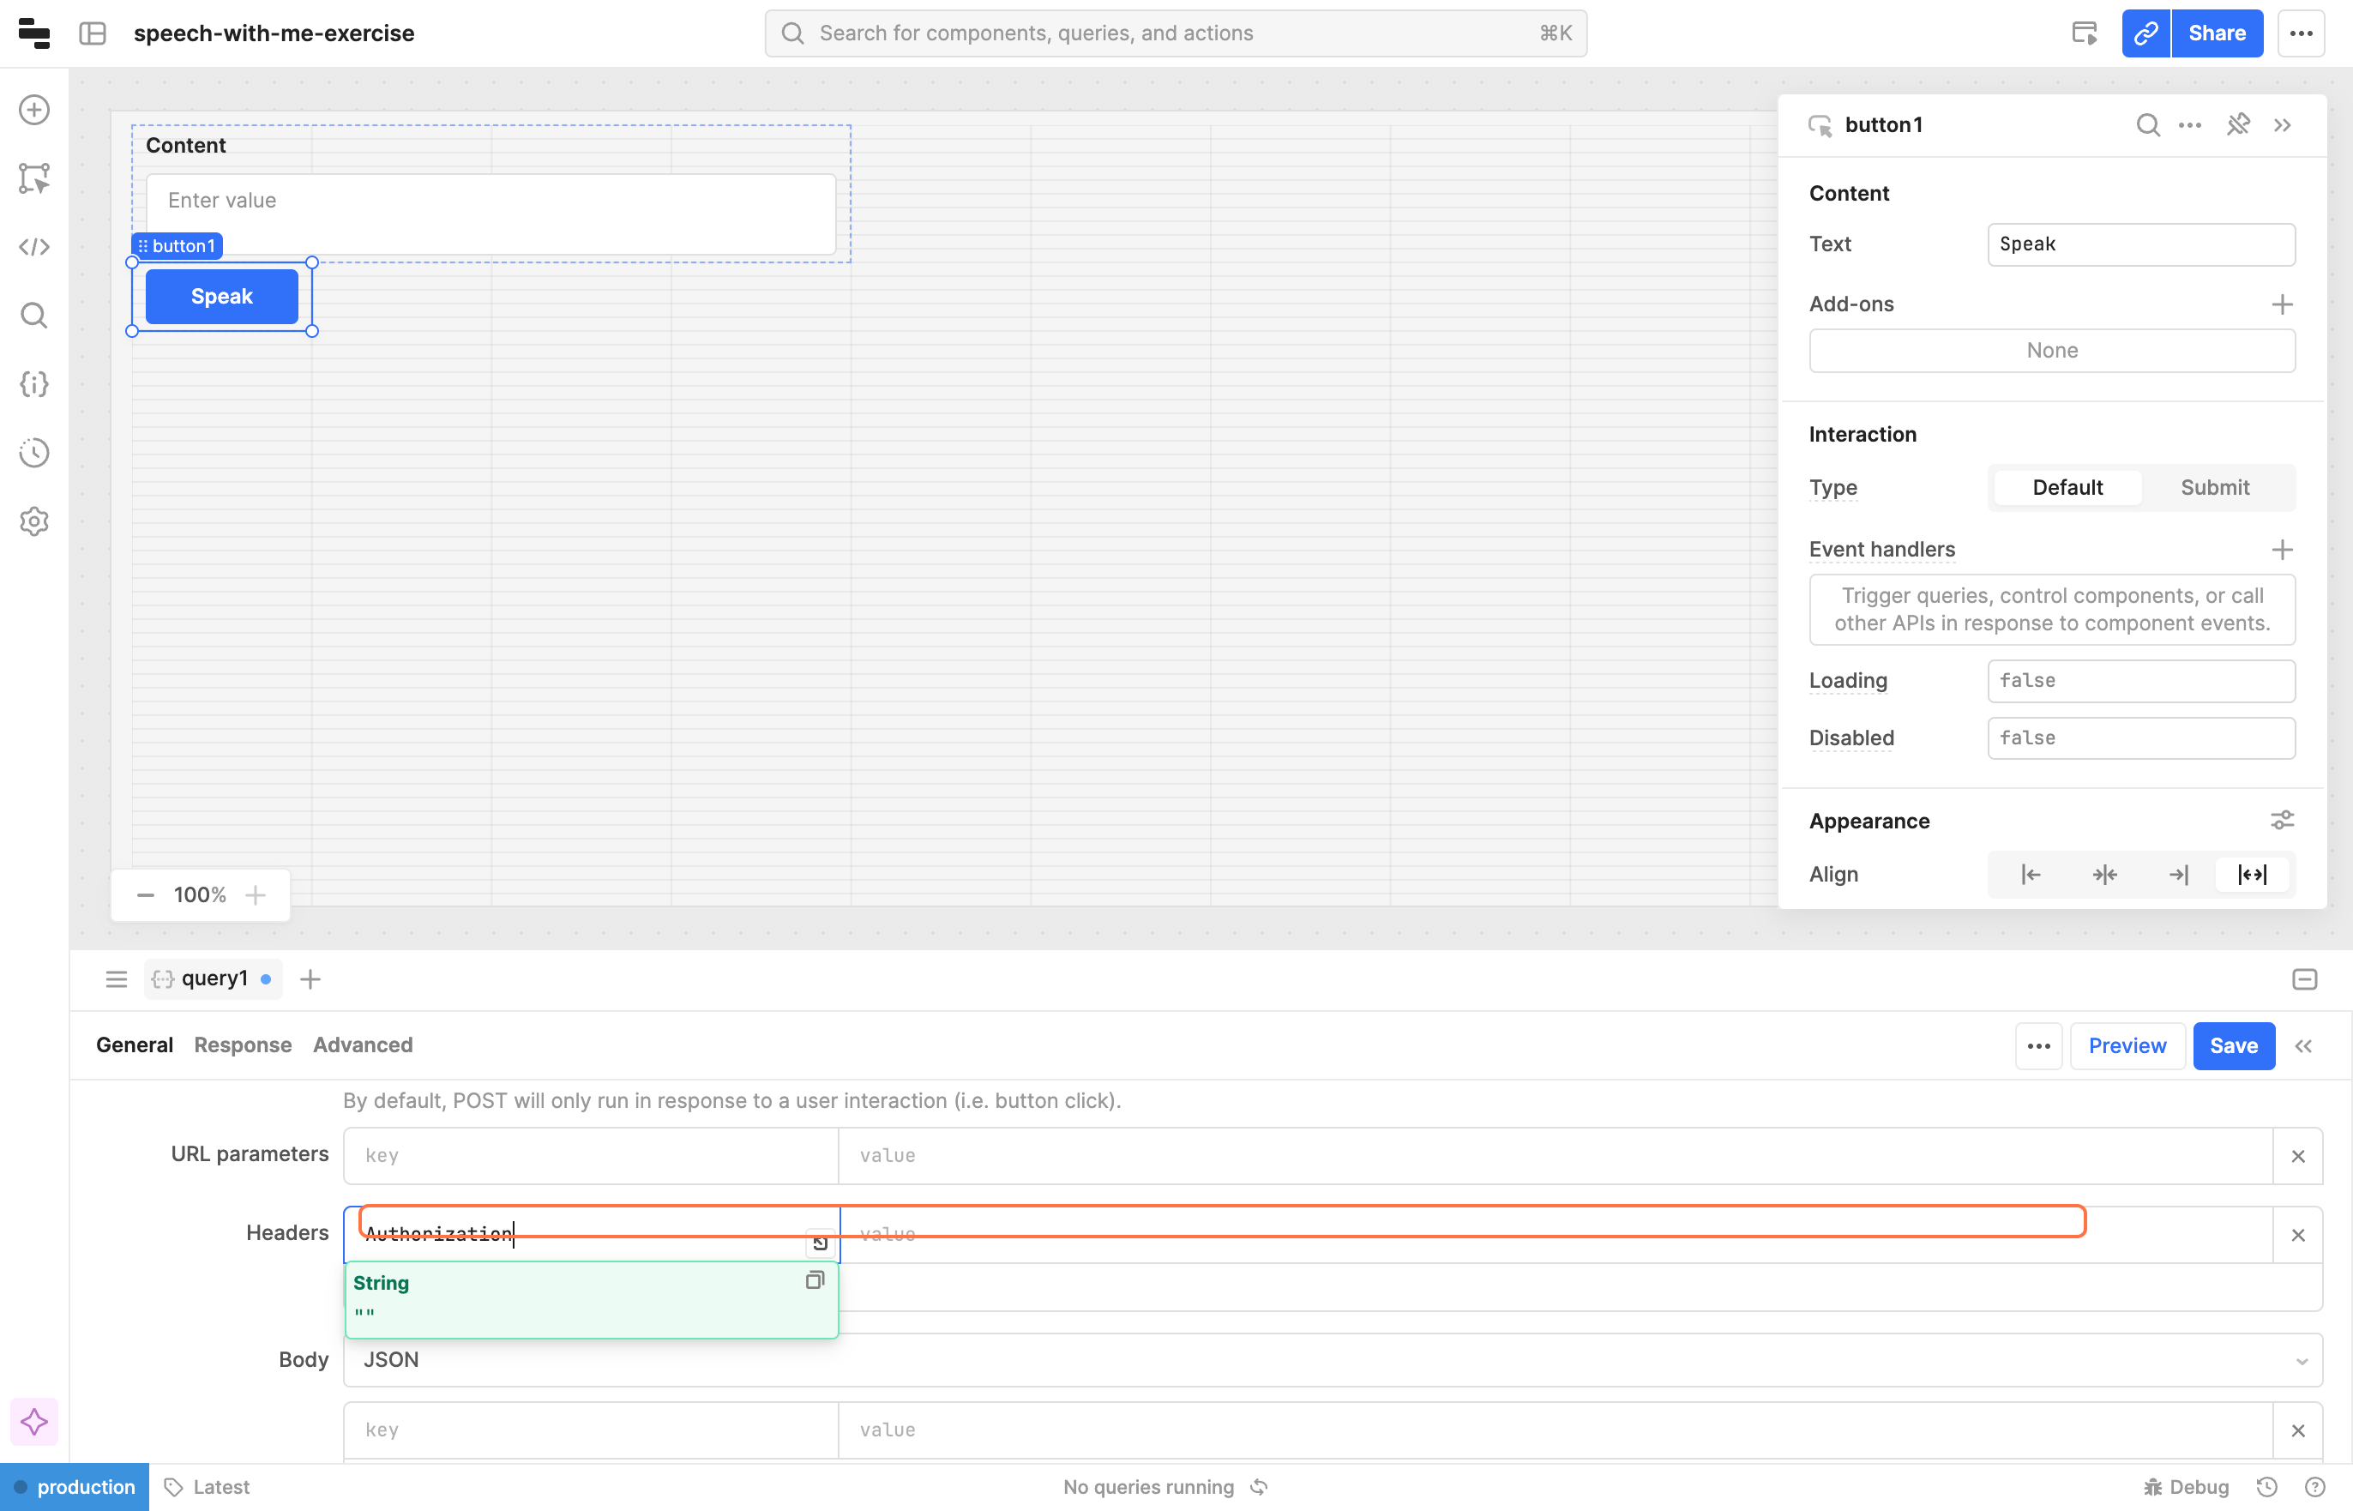Switch to the Response tab
The width and height of the screenshot is (2353, 1511).
[243, 1045]
